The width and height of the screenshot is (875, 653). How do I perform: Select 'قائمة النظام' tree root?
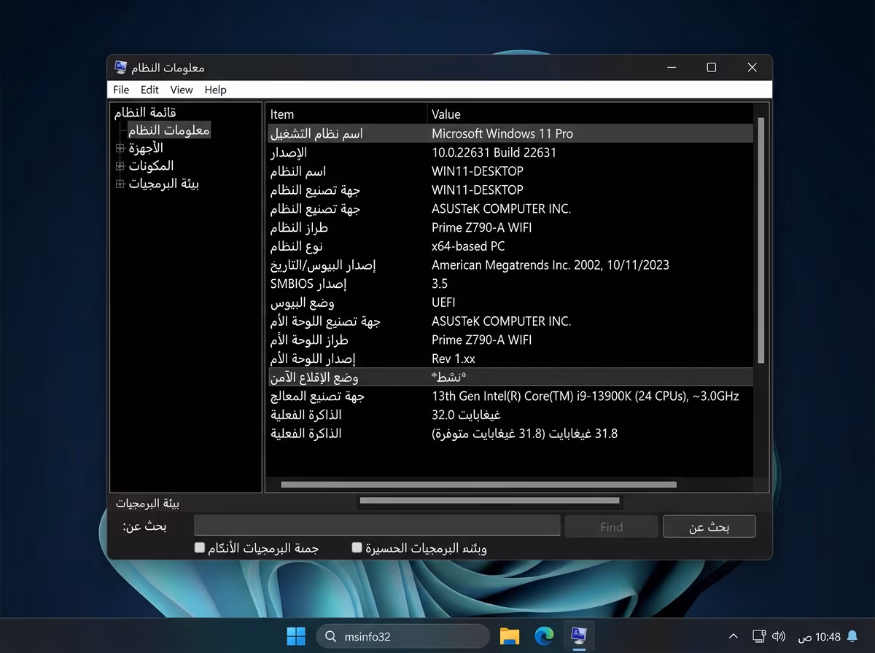click(145, 112)
